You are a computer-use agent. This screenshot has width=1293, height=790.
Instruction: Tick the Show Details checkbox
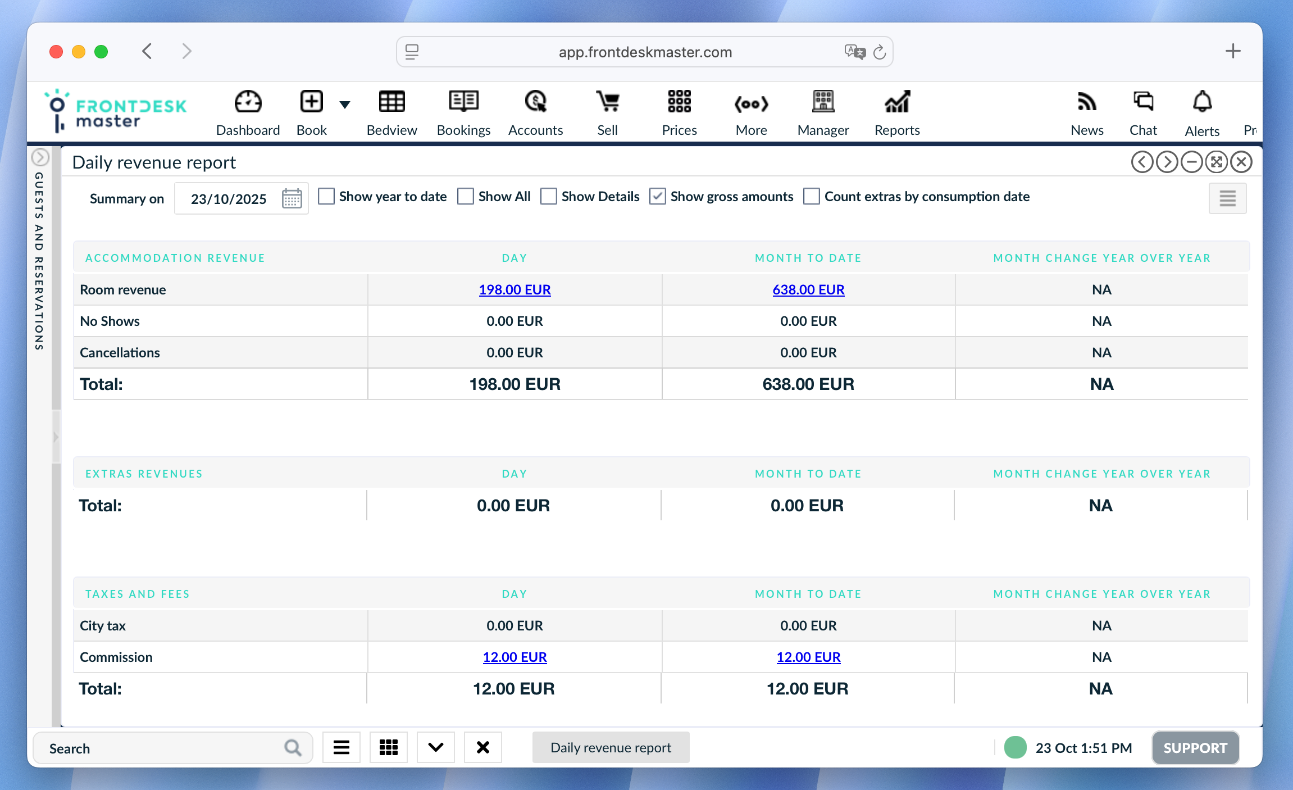pyautogui.click(x=549, y=197)
